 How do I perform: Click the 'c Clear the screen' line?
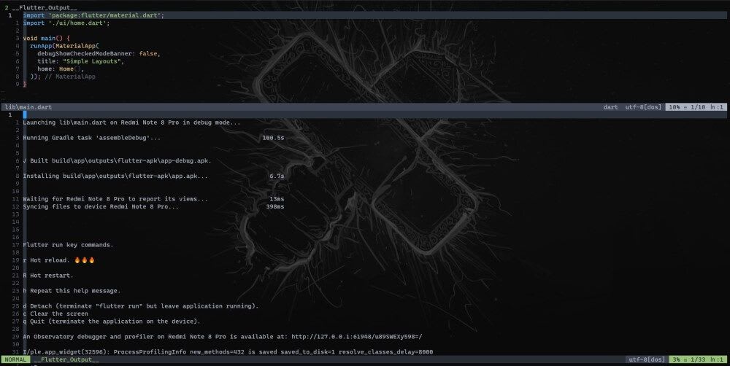pos(55,314)
